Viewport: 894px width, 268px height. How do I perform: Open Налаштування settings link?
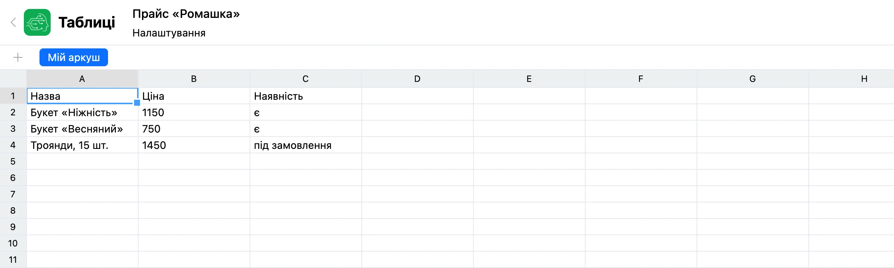pos(169,33)
